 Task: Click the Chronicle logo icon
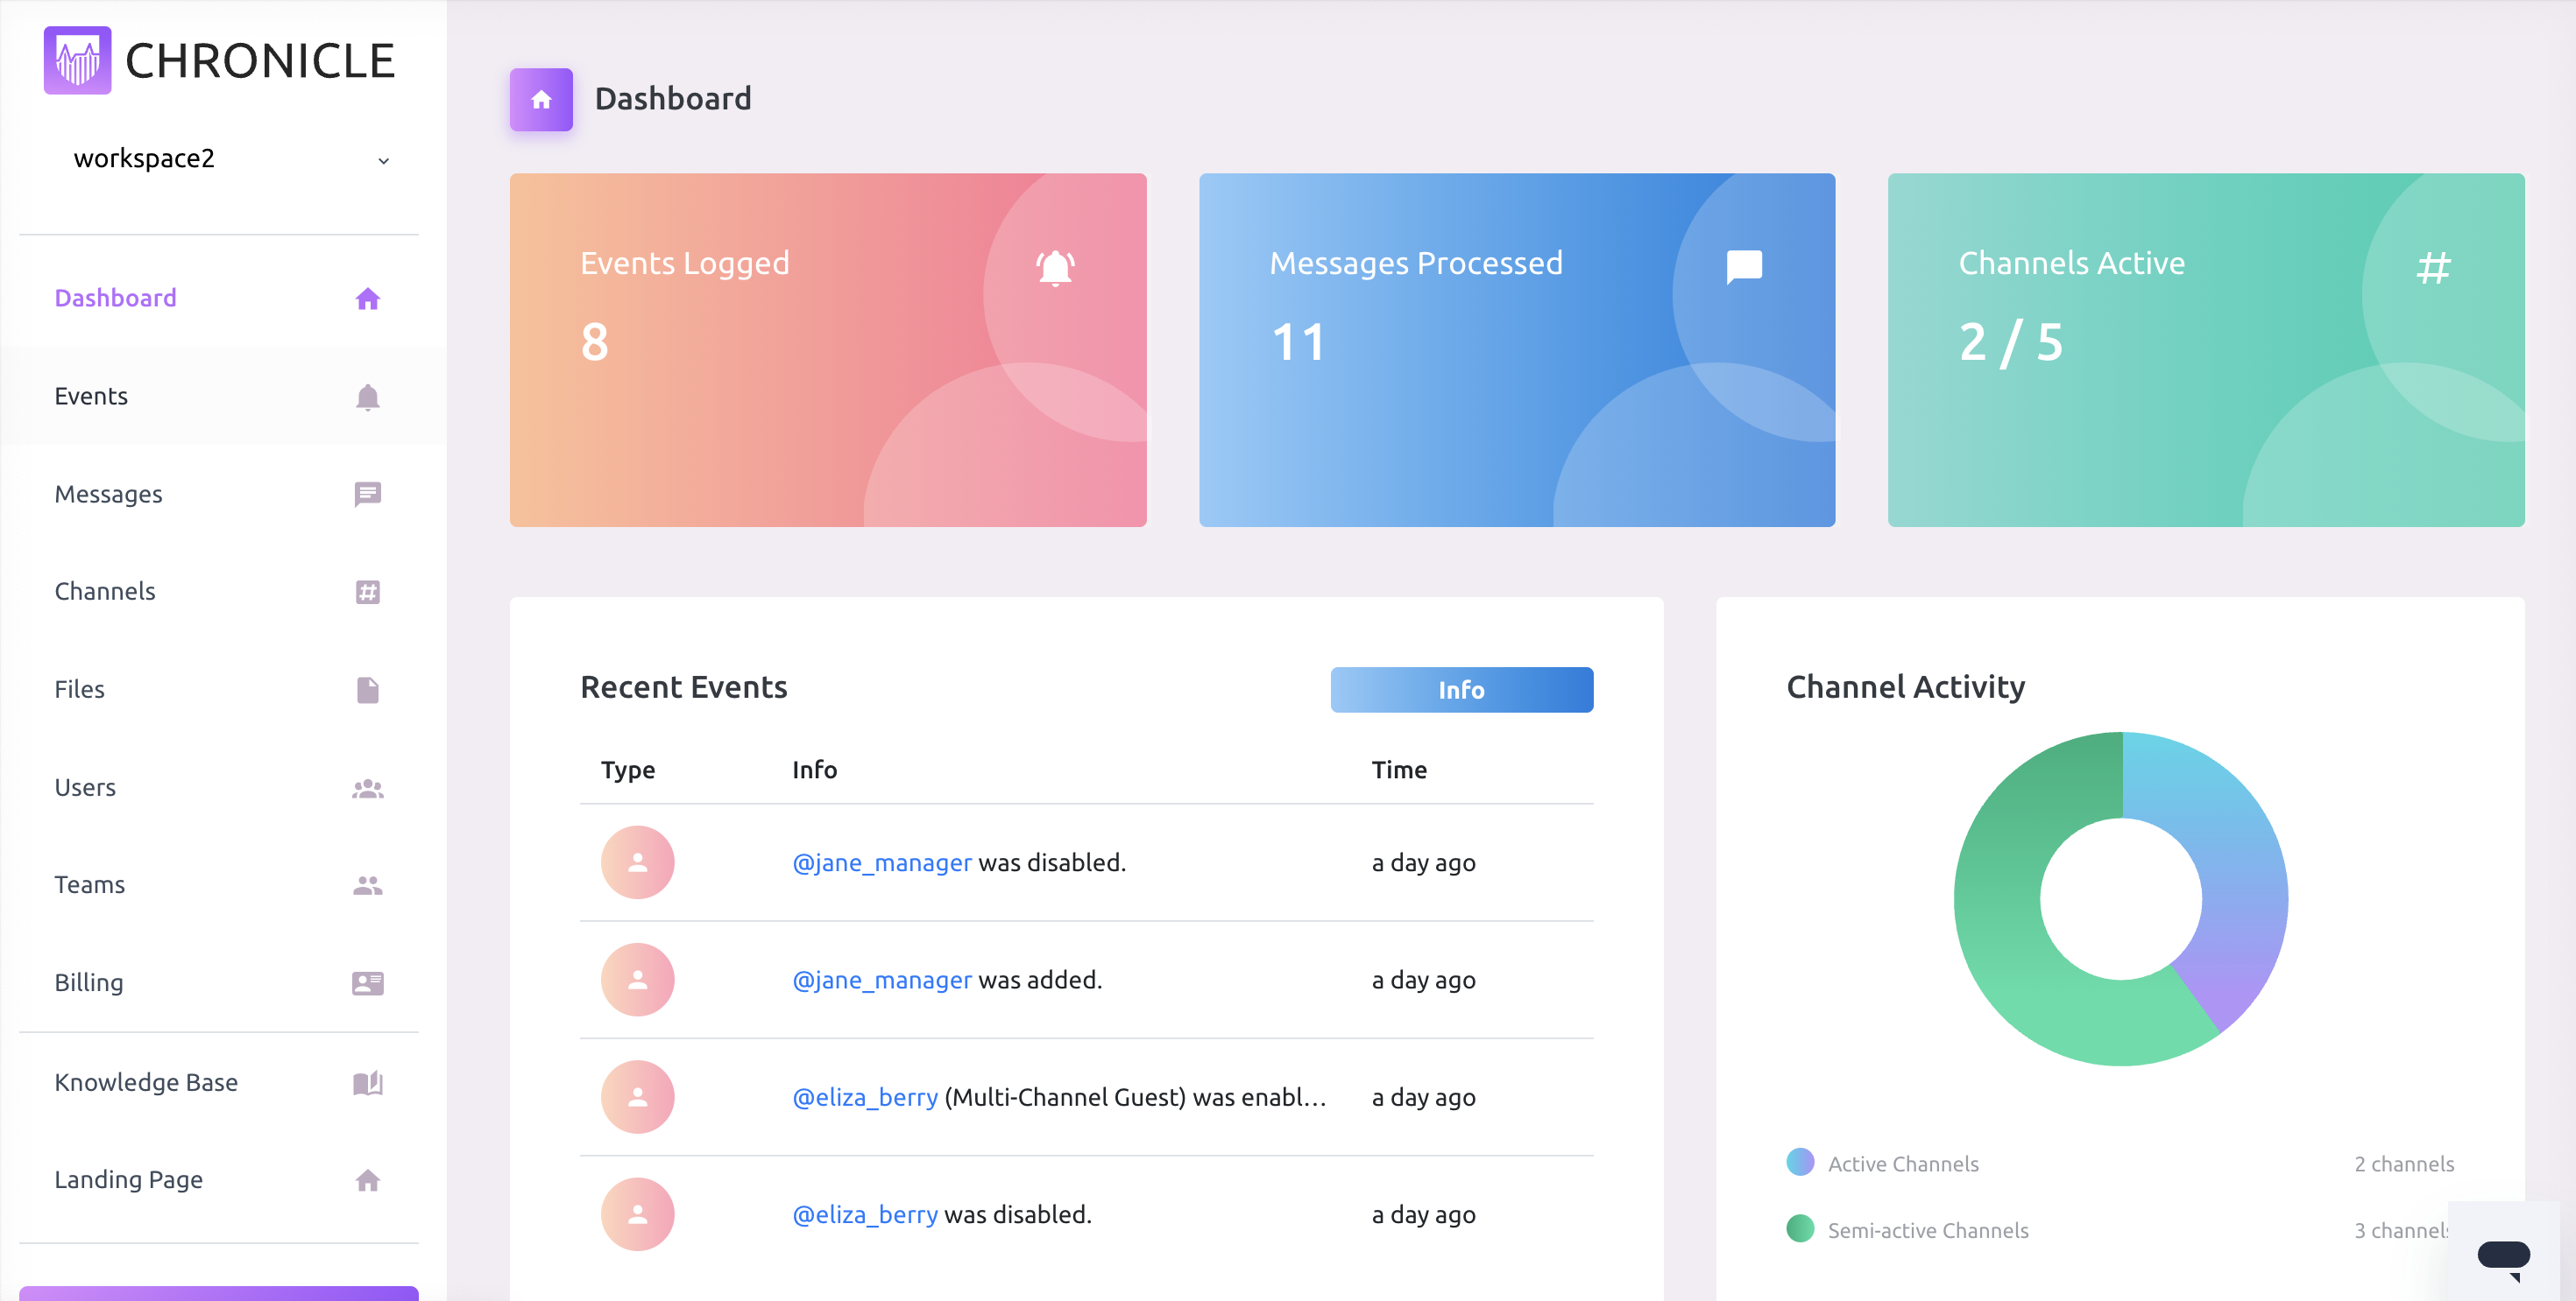tap(77, 60)
